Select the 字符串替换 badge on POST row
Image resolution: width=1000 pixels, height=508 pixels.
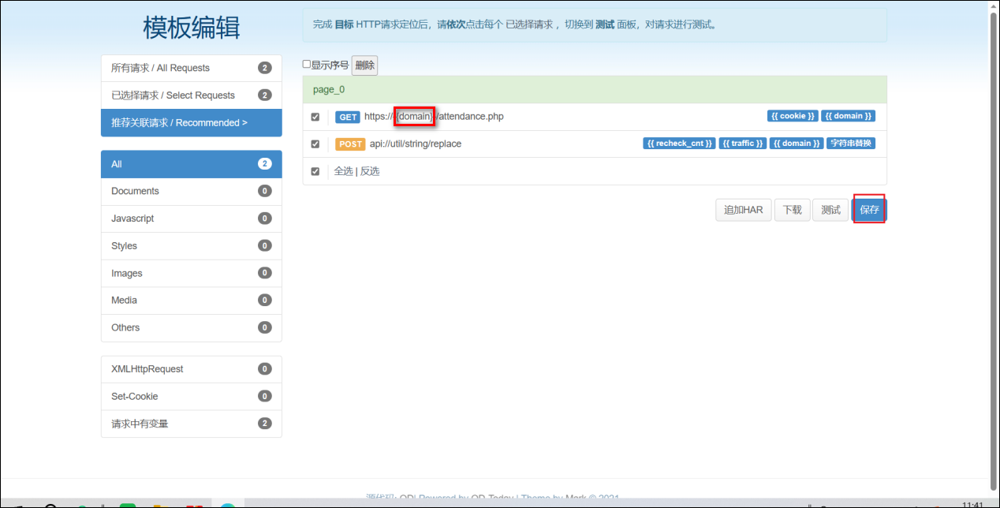[851, 144]
